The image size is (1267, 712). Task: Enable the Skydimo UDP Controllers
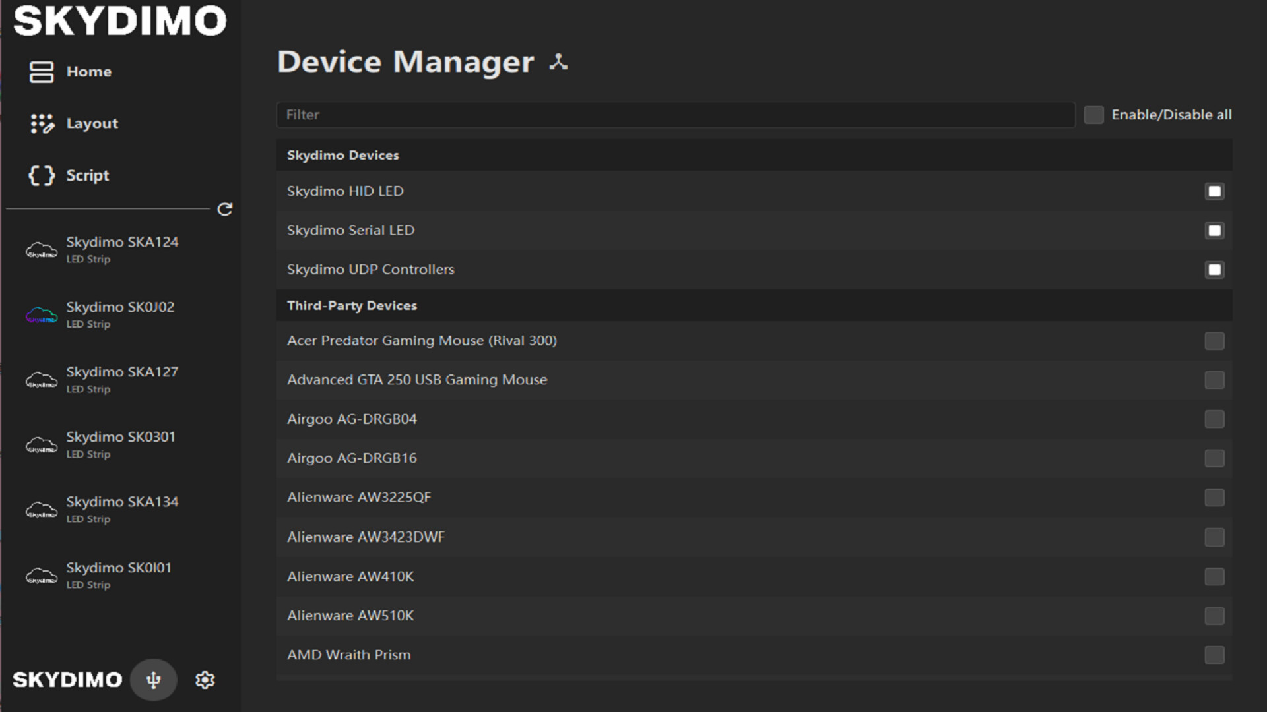click(x=1214, y=269)
